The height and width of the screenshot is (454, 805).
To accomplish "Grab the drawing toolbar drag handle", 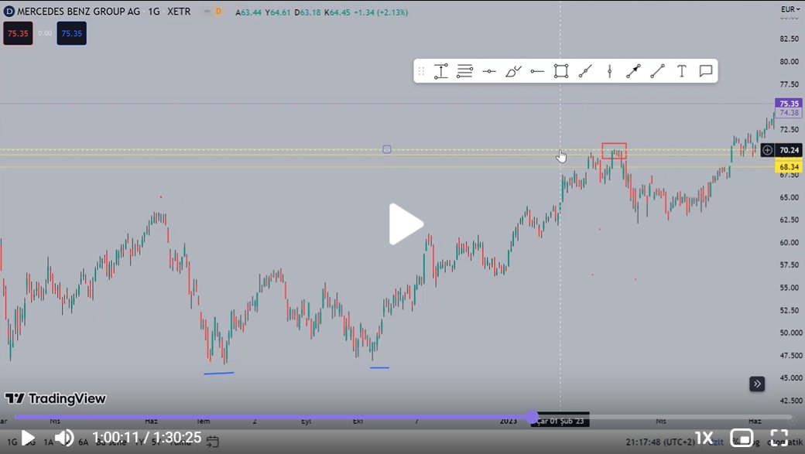I will click(421, 71).
